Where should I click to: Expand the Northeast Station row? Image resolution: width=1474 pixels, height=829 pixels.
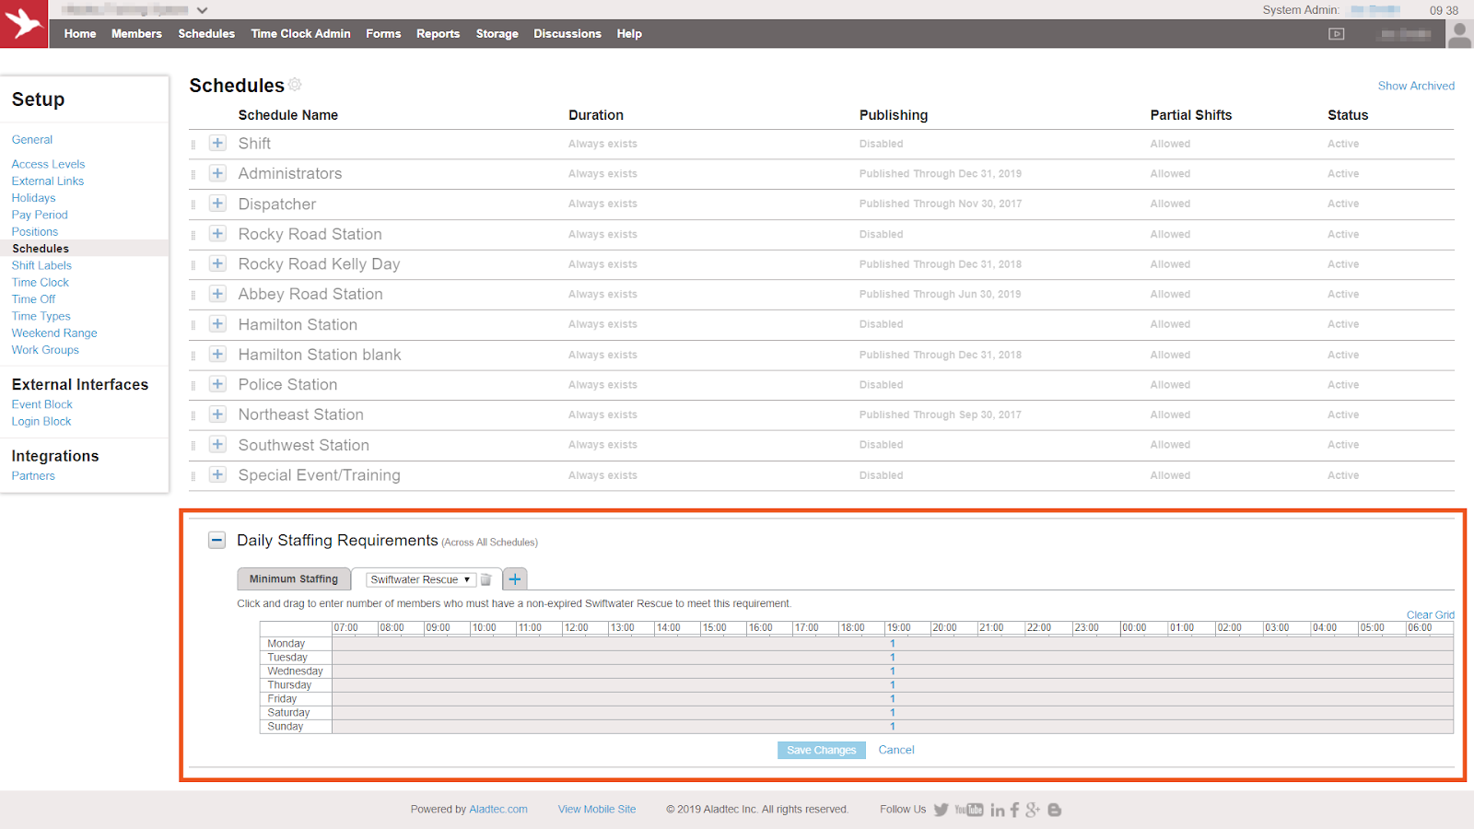click(217, 414)
